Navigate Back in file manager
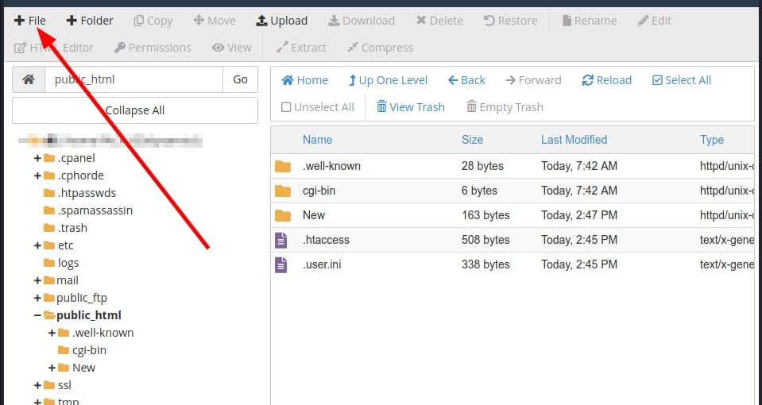The image size is (762, 405). click(466, 80)
